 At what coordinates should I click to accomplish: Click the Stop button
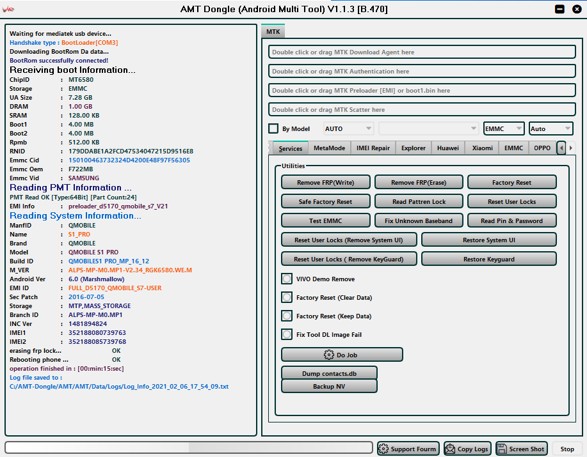click(x=567, y=449)
